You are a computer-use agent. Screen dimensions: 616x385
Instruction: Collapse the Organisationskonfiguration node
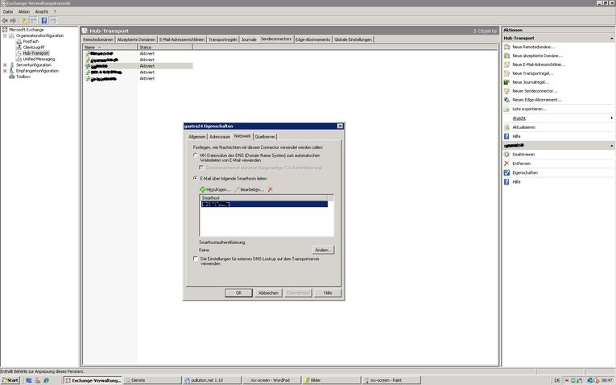click(x=5, y=35)
